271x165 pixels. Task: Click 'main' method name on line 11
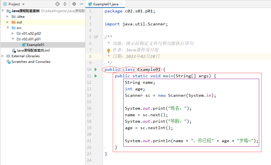pyautogui.click(x=168, y=76)
